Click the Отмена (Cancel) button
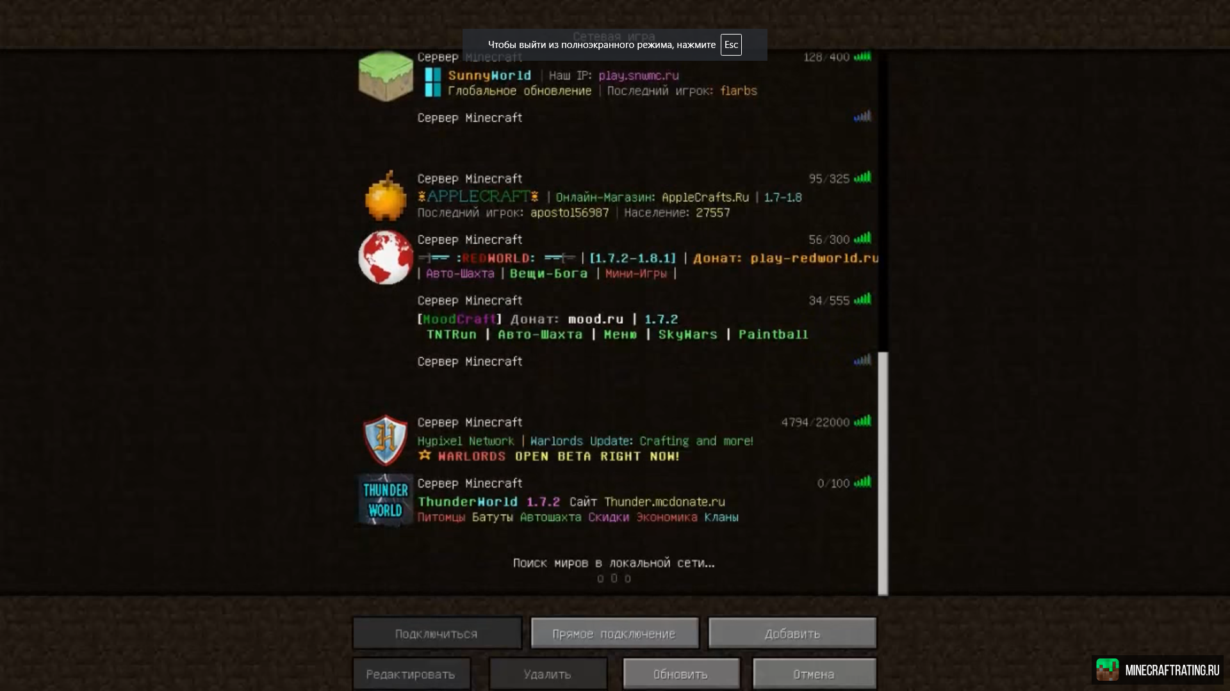Image resolution: width=1230 pixels, height=691 pixels. [x=814, y=673]
